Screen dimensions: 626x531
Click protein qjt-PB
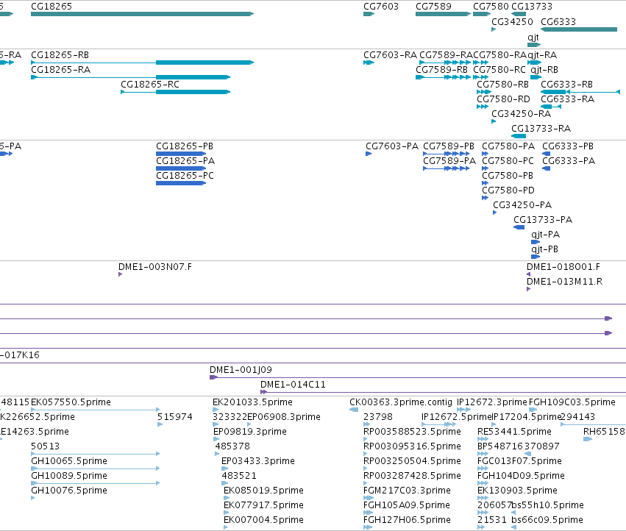[x=544, y=249]
